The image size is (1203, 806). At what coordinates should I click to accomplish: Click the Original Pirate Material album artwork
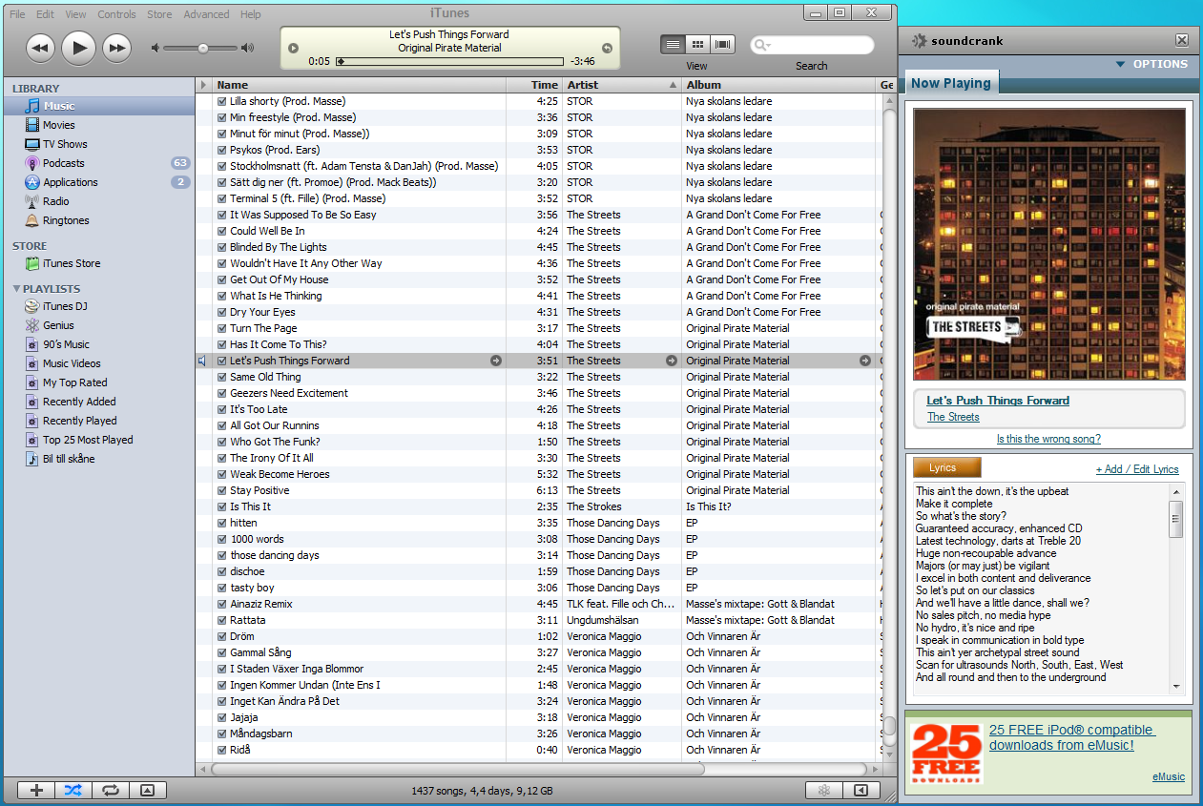(1049, 244)
